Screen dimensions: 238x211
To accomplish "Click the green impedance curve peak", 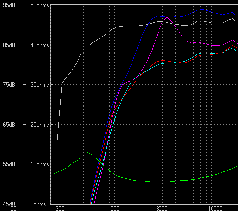I will (87, 153).
